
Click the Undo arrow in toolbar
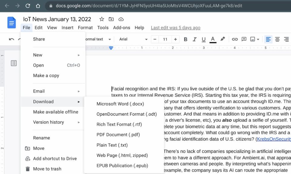(12, 39)
